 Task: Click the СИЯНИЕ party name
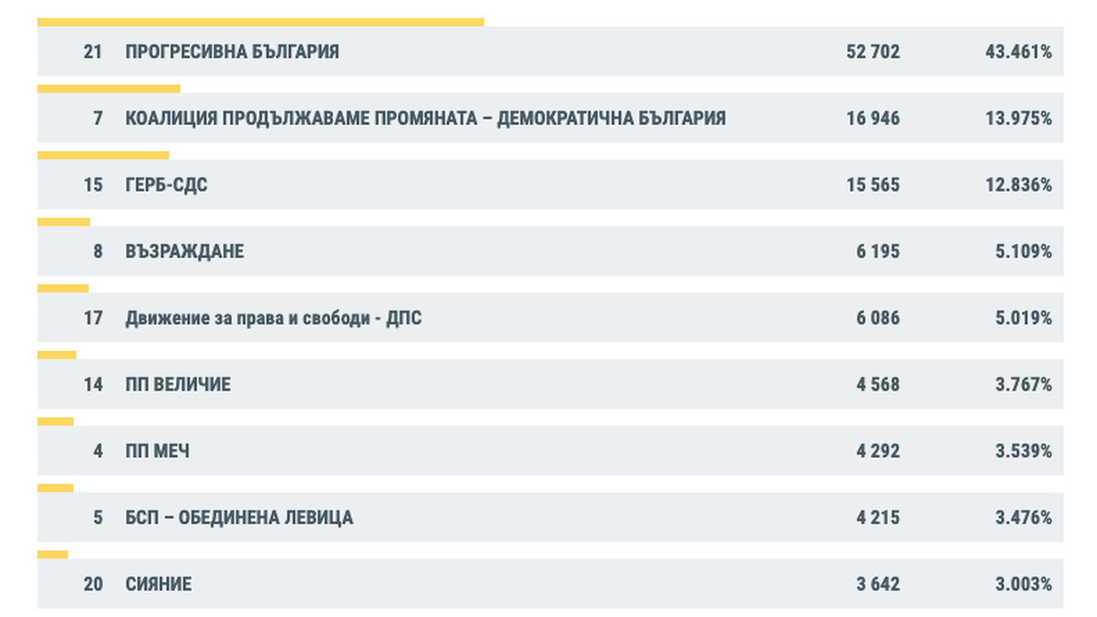(x=159, y=584)
